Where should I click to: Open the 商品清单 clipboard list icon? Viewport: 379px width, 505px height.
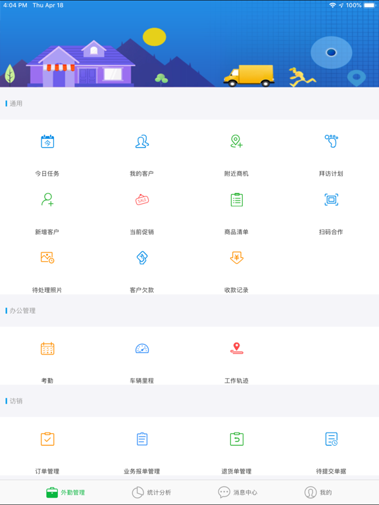tap(237, 200)
